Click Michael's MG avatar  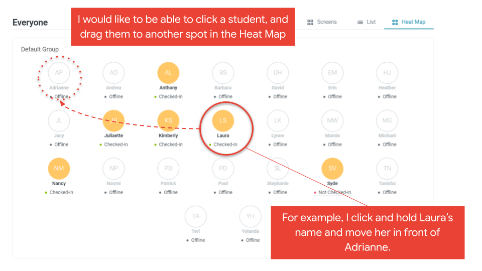click(387, 121)
